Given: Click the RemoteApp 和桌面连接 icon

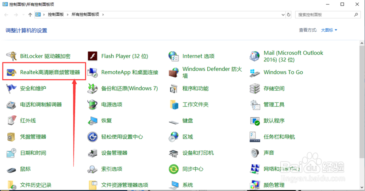Looking at the screenshot, I should pos(92,72).
